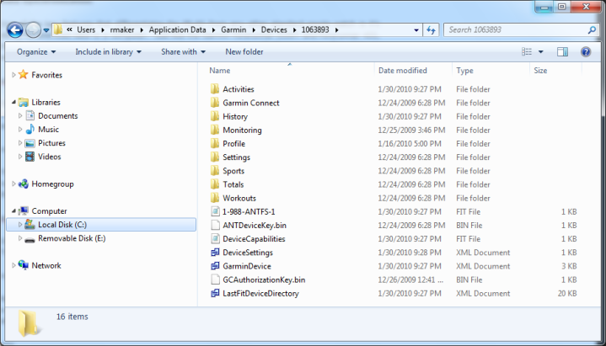Click the rmaker breadcrumb segment
Image resolution: width=606 pixels, height=346 pixels.
tap(122, 29)
